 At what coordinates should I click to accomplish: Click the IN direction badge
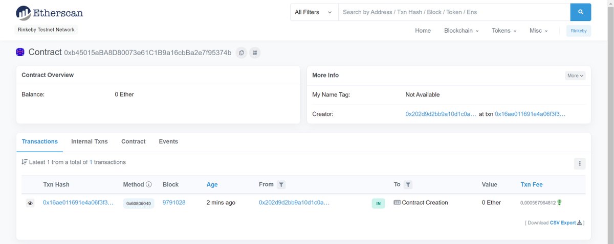click(378, 203)
